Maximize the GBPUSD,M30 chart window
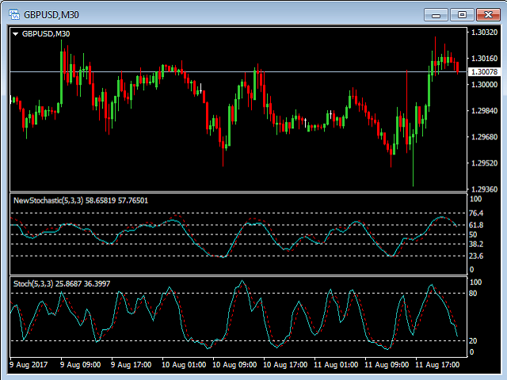507x380 pixels. click(x=460, y=14)
